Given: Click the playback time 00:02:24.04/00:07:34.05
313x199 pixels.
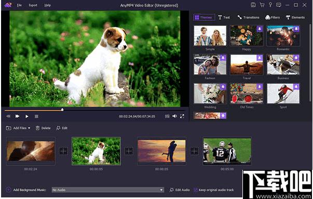Looking at the screenshot, I should [137, 116].
